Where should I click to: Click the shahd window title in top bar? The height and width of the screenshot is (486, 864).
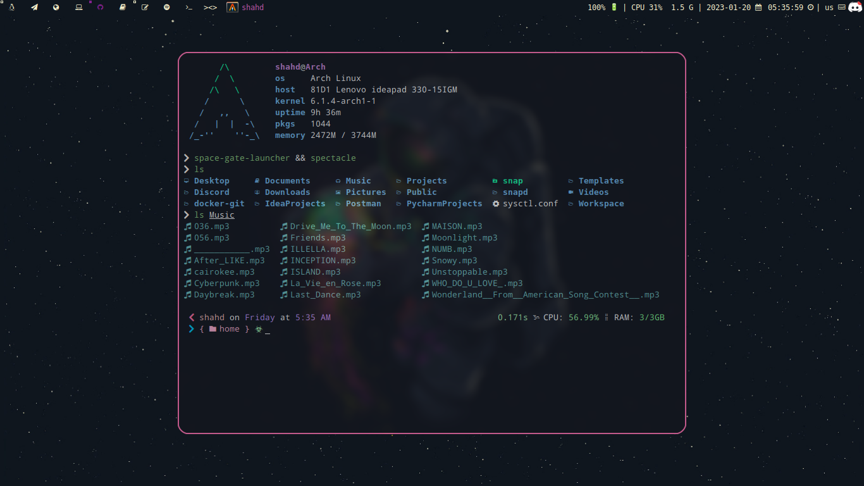pyautogui.click(x=253, y=8)
